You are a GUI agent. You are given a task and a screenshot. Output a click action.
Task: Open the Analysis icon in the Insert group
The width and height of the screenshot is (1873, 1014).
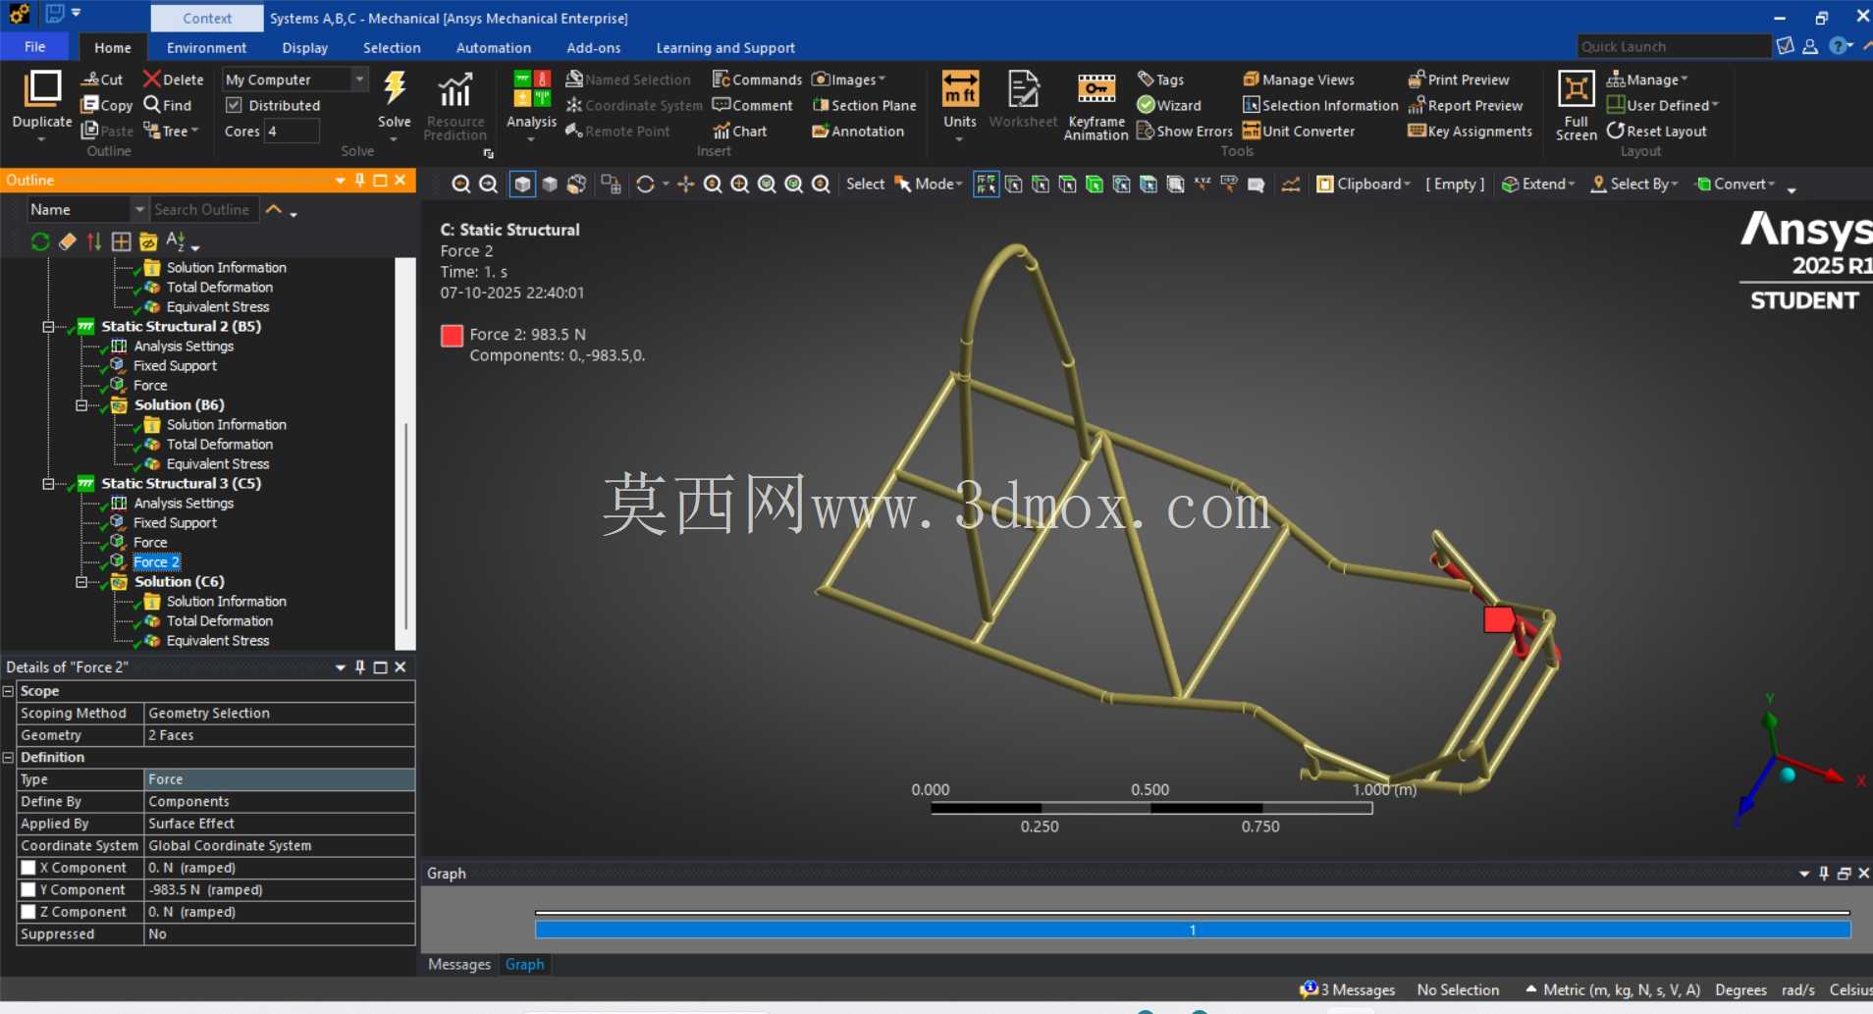point(531,89)
